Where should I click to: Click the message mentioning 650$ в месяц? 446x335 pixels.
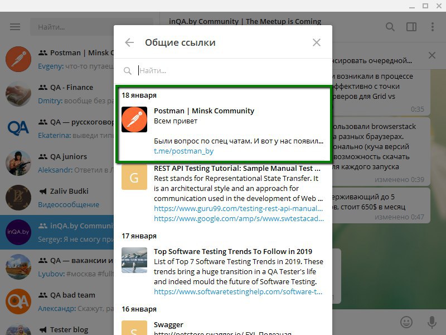coord(381,205)
